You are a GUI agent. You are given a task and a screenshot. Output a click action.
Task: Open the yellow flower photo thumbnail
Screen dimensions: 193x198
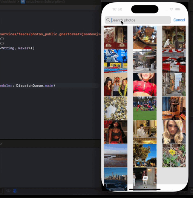click(174, 155)
